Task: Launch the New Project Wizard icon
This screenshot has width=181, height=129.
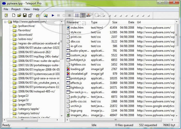Action: (6, 16)
